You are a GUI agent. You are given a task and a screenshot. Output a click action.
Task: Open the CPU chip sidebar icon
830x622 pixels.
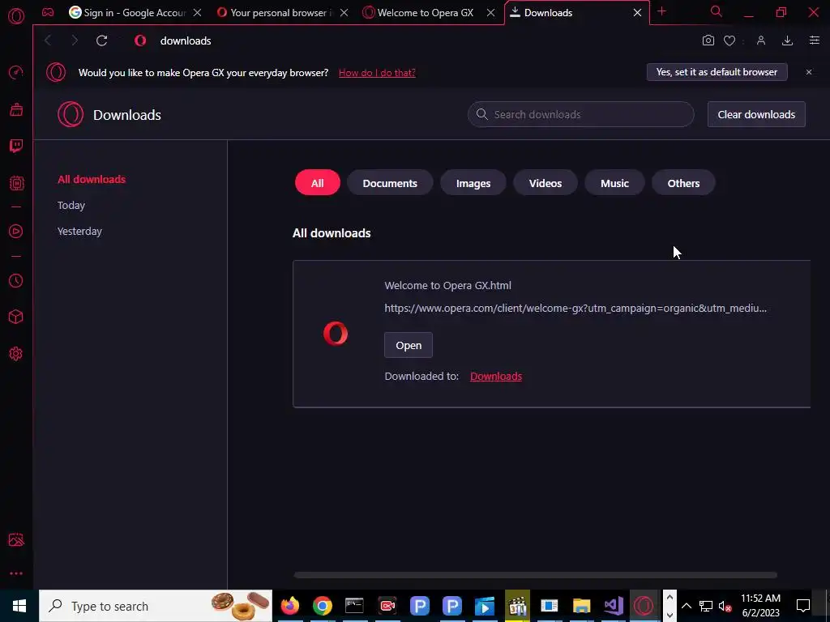[16, 183]
